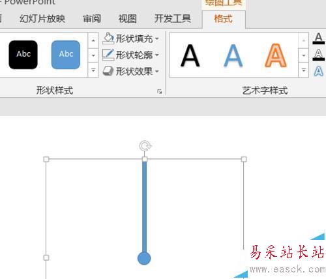This screenshot has height=279, width=326.
Task: Apply the blue Abc shape style
Action: [x=66, y=55]
